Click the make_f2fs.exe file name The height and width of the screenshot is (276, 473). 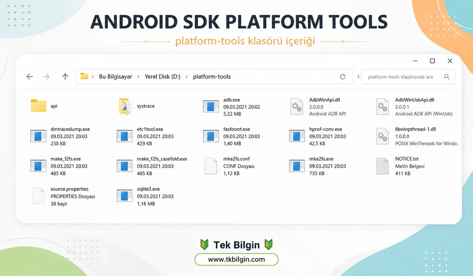(x=66, y=159)
